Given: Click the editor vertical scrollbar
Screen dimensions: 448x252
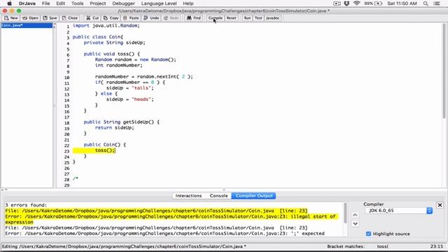Looking at the screenshot, I should pyautogui.click(x=444, y=71).
